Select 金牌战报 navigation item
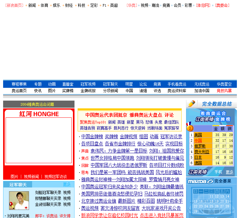 click(88, 91)
